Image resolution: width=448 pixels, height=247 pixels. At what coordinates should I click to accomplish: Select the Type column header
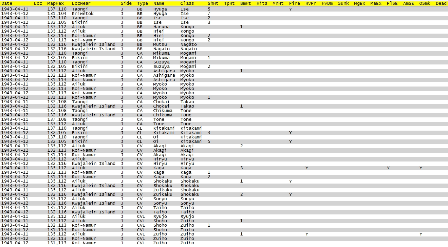143,3
